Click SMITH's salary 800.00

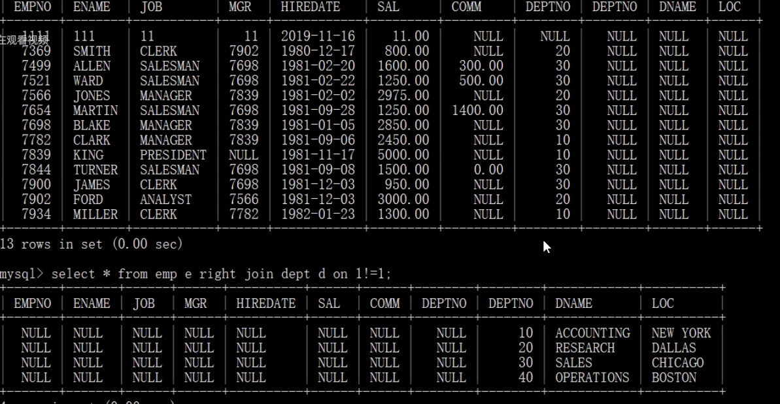[x=407, y=51]
